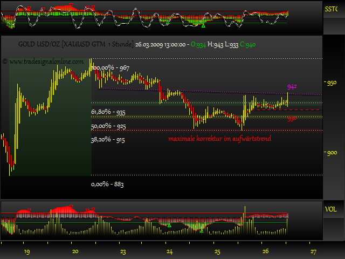
Task: Click date 19 on the time axis
Action: 27,251
